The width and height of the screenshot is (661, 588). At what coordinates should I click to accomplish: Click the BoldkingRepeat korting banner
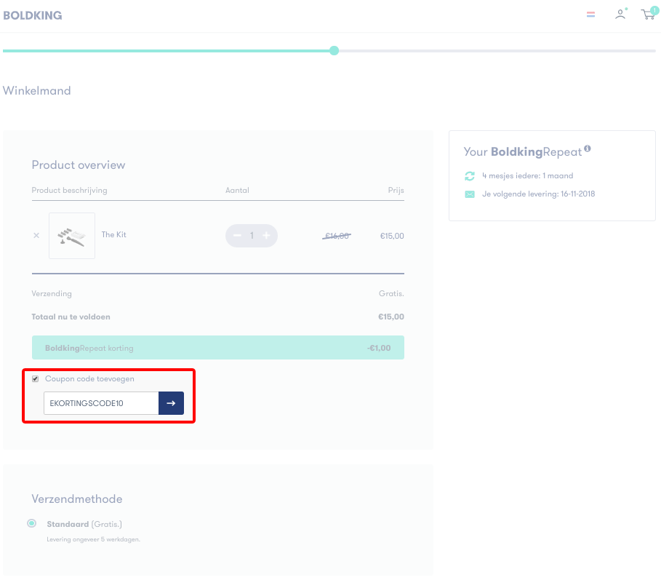click(x=218, y=348)
